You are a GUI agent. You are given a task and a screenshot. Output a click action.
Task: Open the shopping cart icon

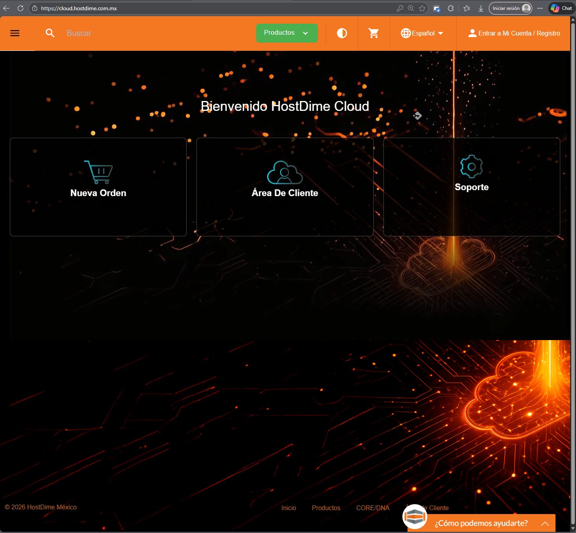[x=373, y=33]
